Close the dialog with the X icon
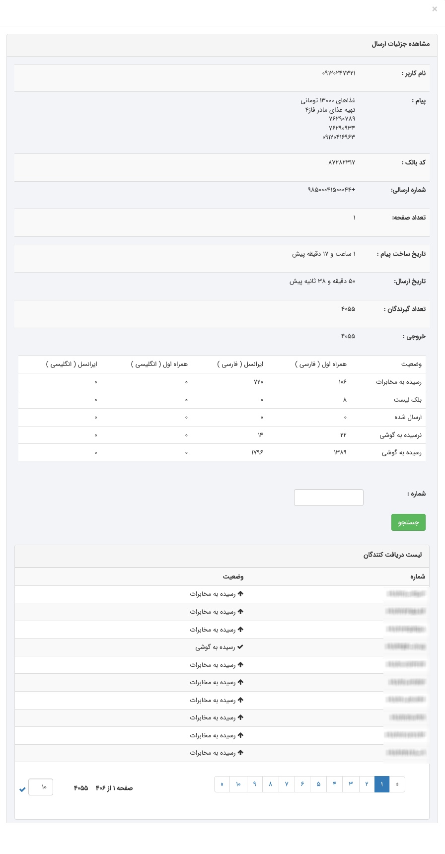Viewport: 445px width, 854px height. [x=435, y=9]
